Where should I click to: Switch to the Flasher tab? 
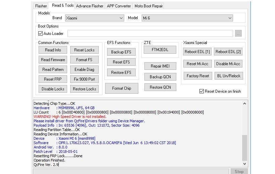[x=41, y=6]
